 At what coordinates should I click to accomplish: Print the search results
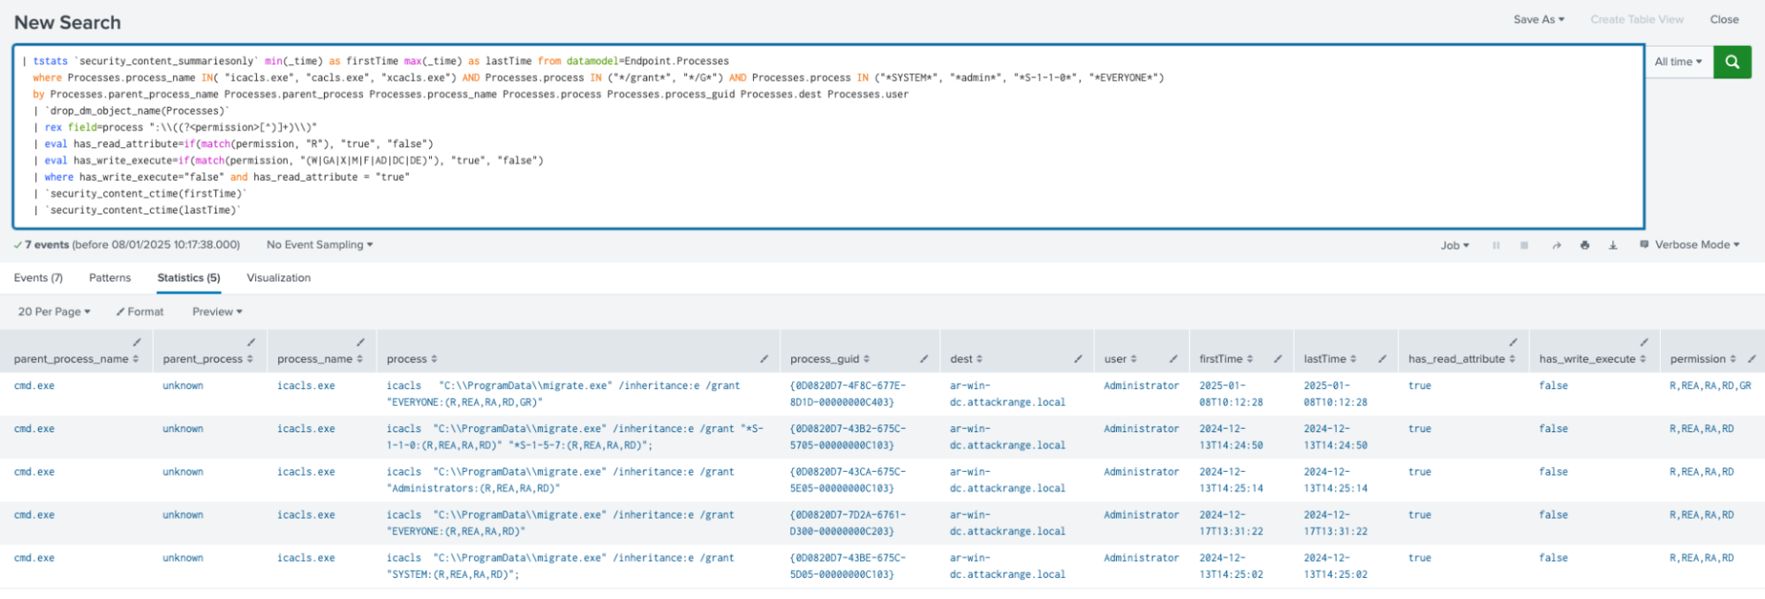[x=1585, y=245]
